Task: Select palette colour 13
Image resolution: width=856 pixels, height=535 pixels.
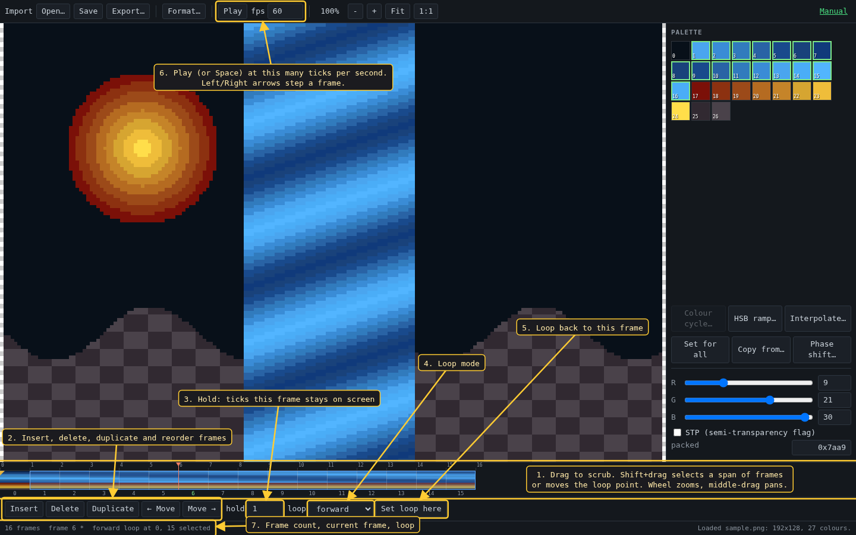Action: tap(782, 71)
